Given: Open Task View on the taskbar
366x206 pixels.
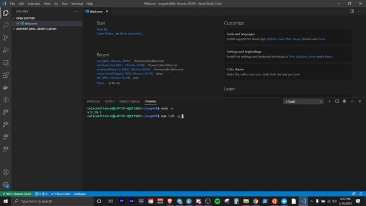Looking at the screenshot, I should (110, 201).
